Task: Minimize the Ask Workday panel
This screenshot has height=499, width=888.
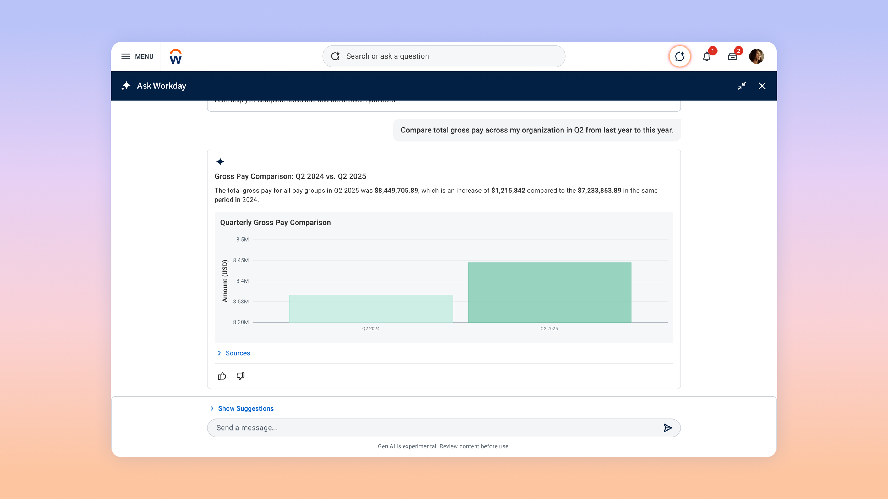Action: click(x=742, y=86)
